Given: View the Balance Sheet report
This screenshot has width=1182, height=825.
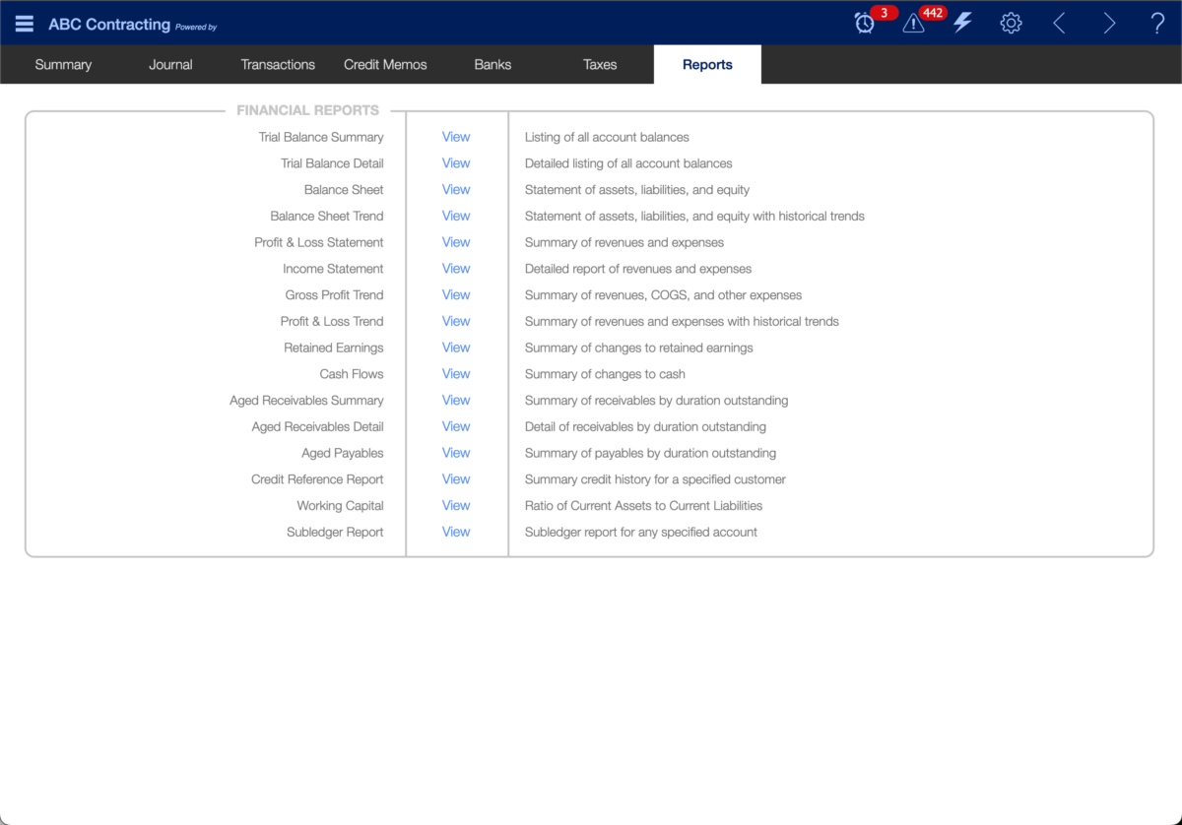Looking at the screenshot, I should point(456,189).
